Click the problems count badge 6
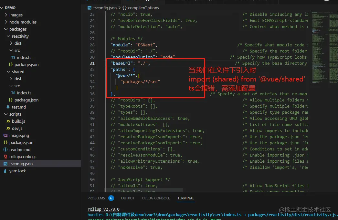Image resolution: width=338 pixels, height=220 pixels. (111, 198)
